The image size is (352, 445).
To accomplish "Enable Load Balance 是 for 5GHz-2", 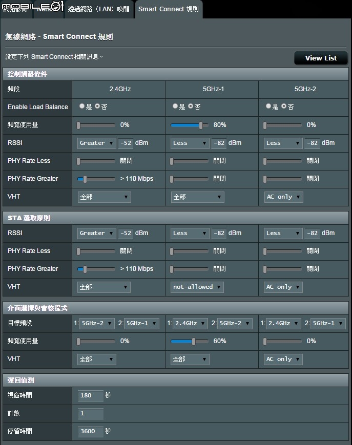I will [268, 106].
